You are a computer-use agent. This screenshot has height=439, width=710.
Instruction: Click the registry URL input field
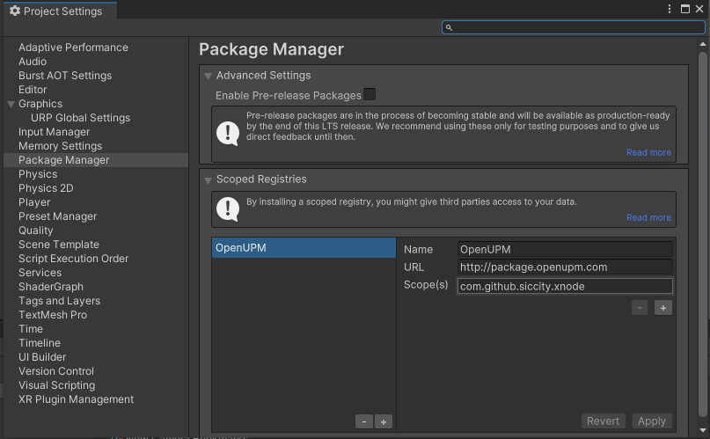click(x=565, y=267)
